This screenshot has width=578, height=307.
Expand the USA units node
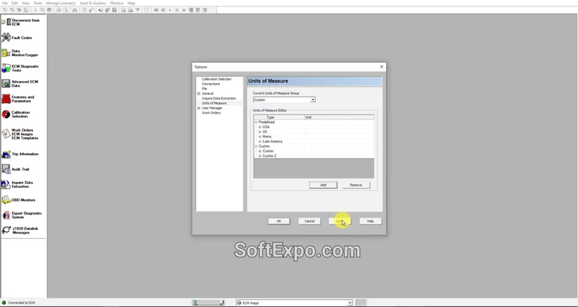pyautogui.click(x=260, y=127)
